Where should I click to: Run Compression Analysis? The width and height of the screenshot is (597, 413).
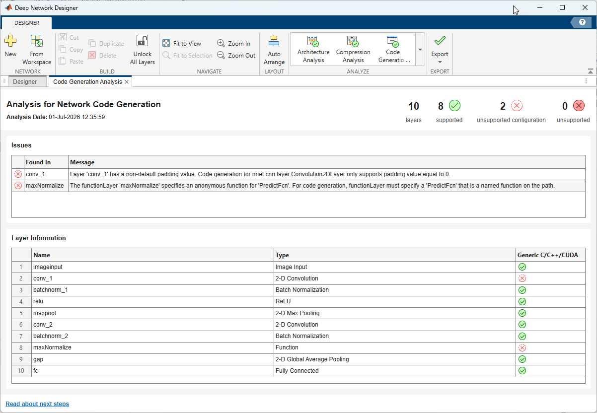(x=353, y=49)
